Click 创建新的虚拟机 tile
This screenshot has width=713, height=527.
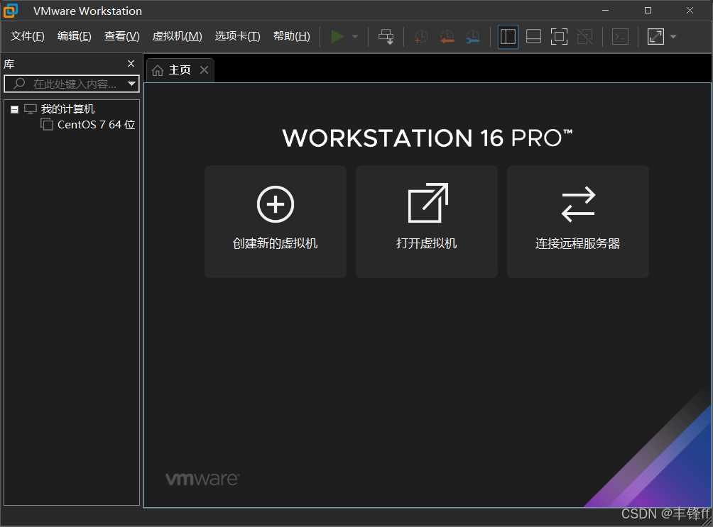point(275,221)
